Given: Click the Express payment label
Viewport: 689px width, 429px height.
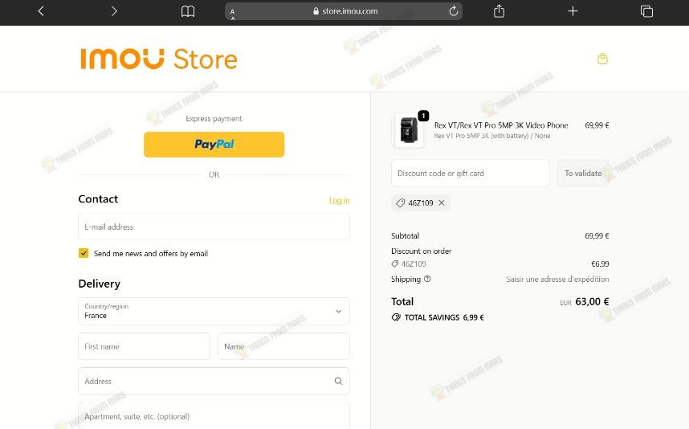Looking at the screenshot, I should coord(214,119).
